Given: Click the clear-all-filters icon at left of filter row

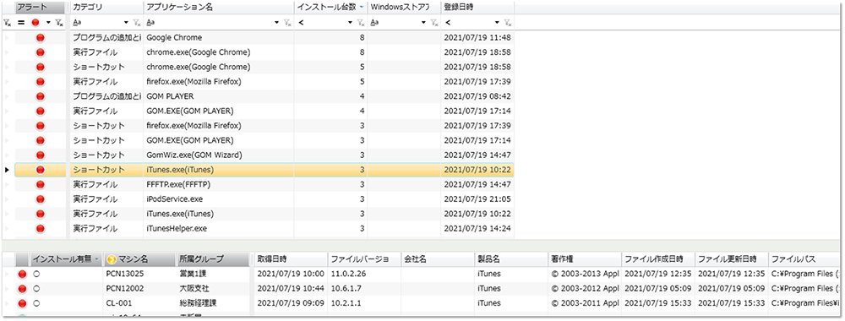Looking at the screenshot, I should (x=7, y=23).
